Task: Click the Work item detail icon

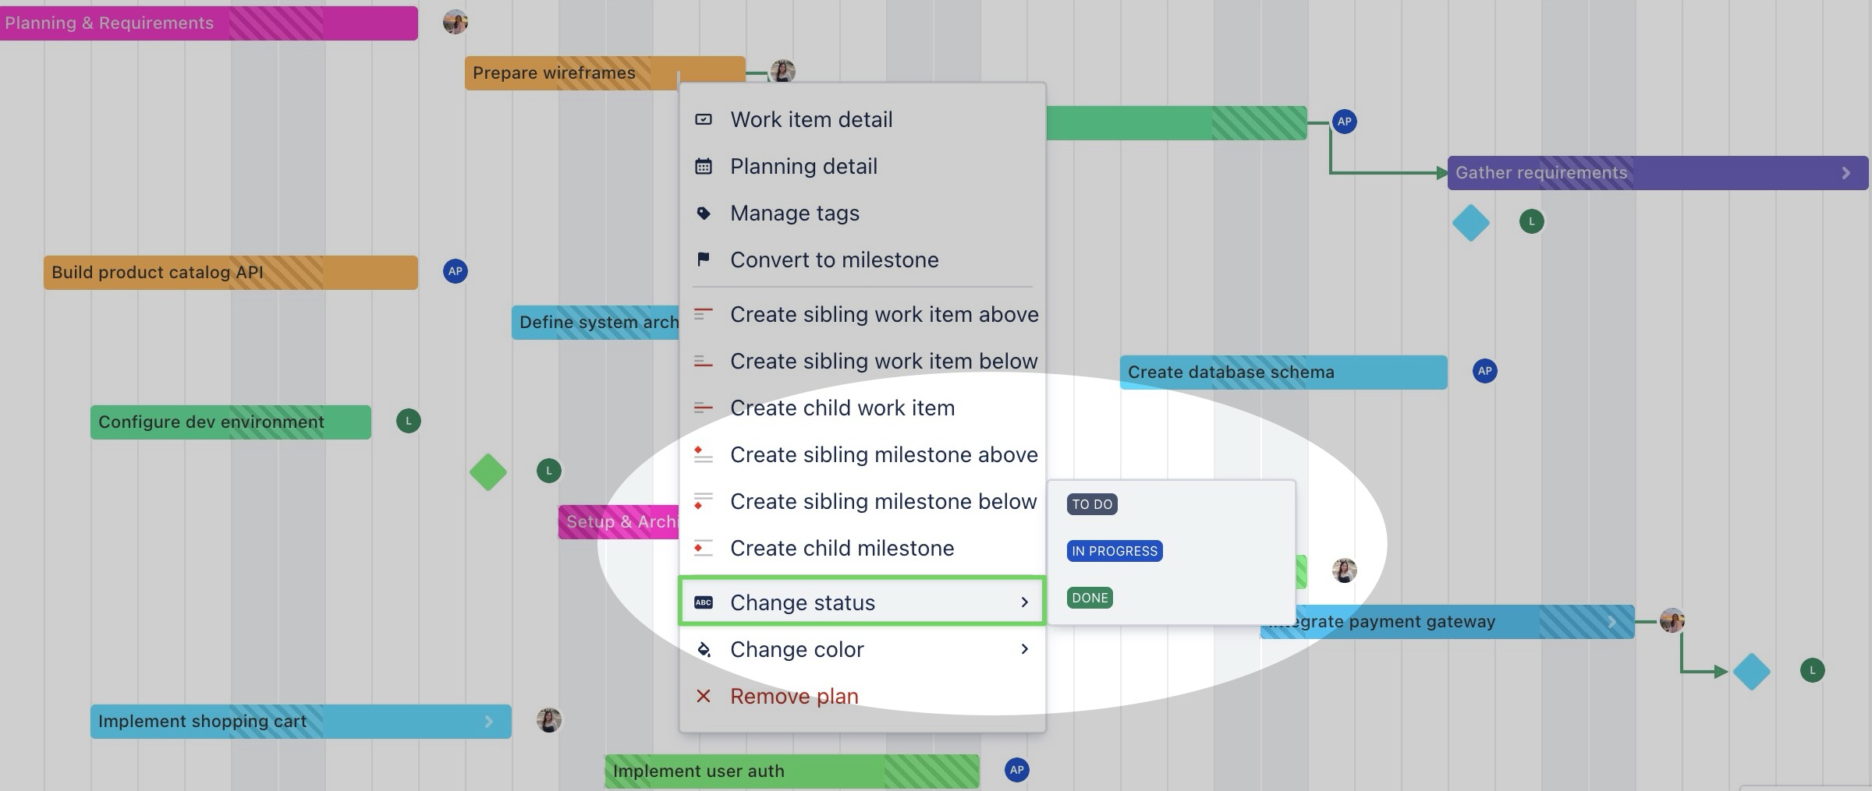Action: pos(704,119)
